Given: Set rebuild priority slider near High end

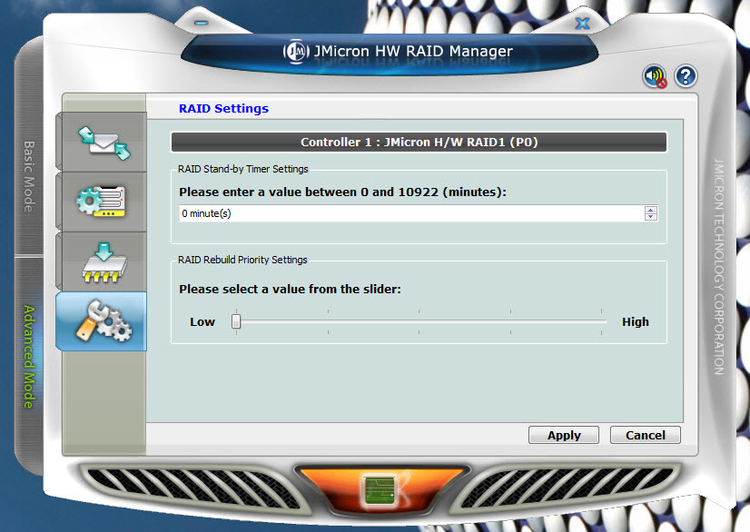Looking at the screenshot, I should click(601, 321).
